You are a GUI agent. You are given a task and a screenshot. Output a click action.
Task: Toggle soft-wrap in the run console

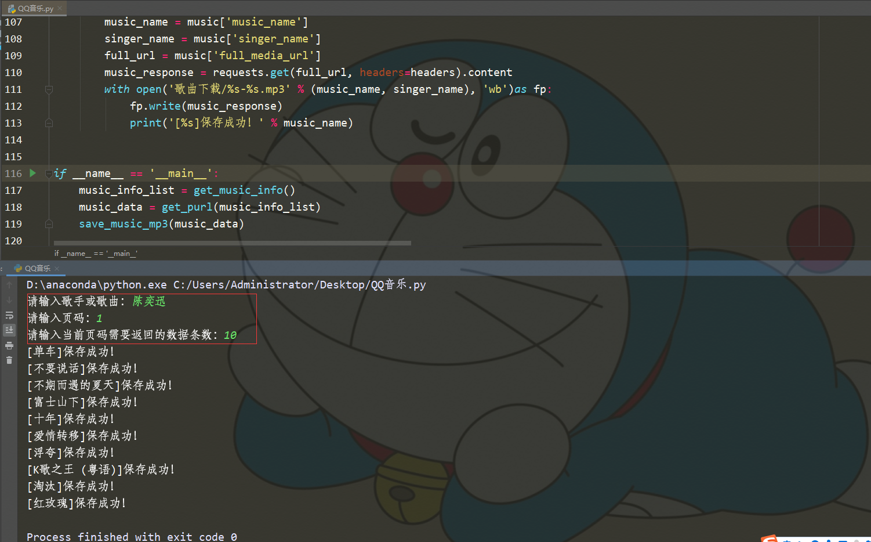9,315
